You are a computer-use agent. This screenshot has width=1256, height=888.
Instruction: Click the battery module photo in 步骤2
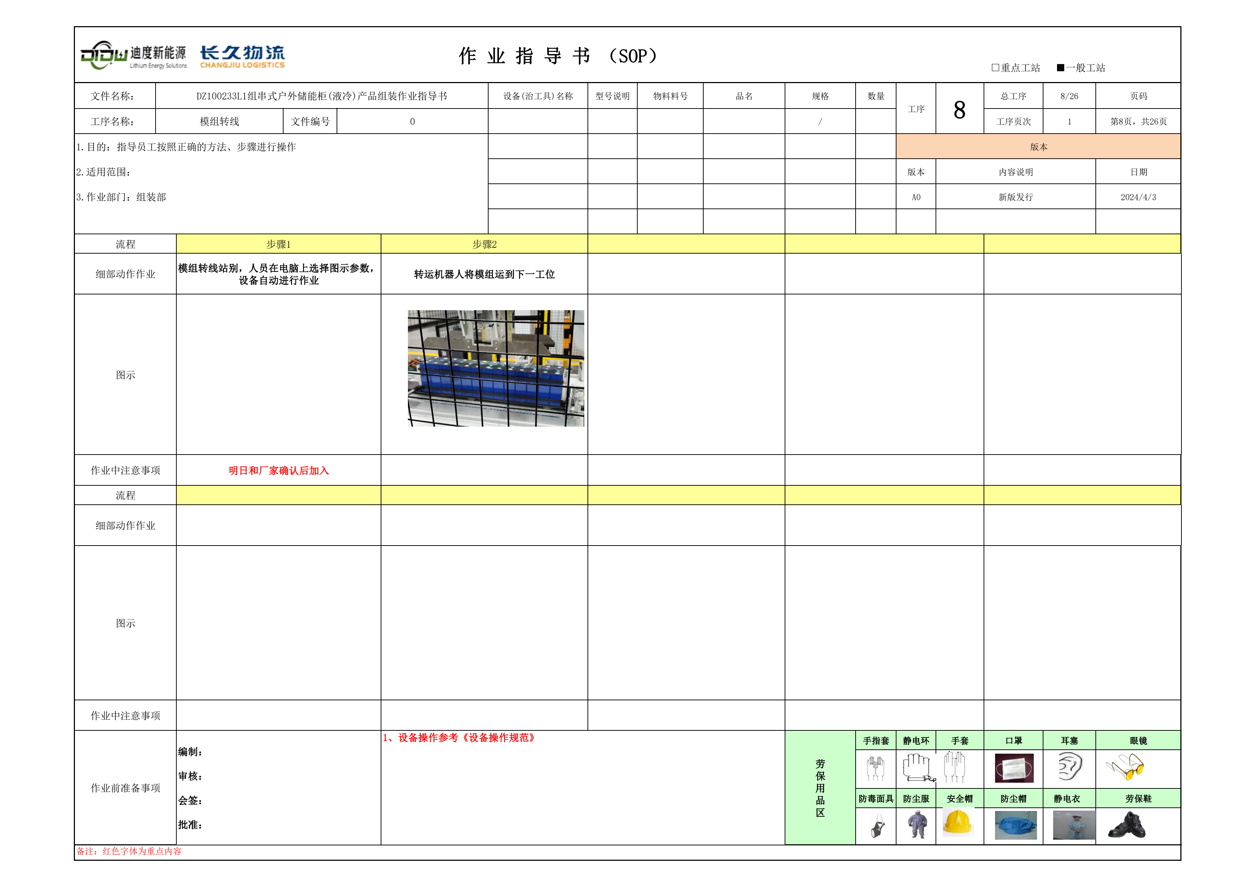click(x=496, y=368)
